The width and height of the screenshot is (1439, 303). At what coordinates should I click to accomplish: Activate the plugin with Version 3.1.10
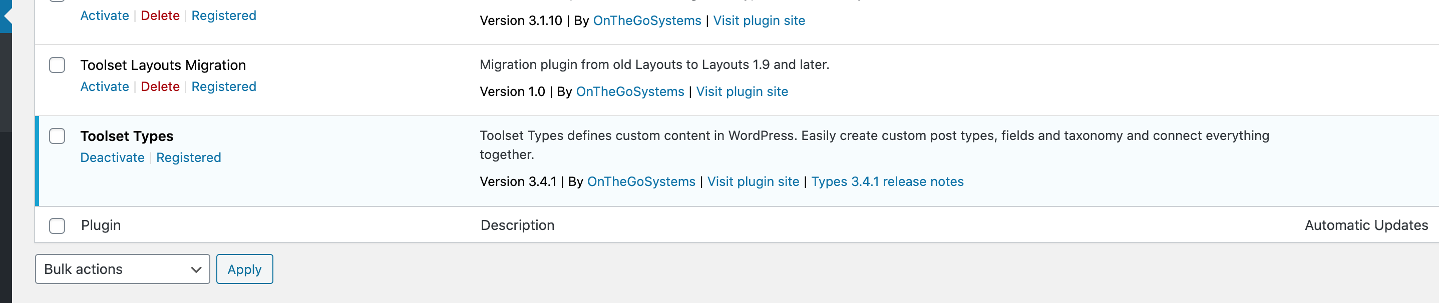click(105, 15)
